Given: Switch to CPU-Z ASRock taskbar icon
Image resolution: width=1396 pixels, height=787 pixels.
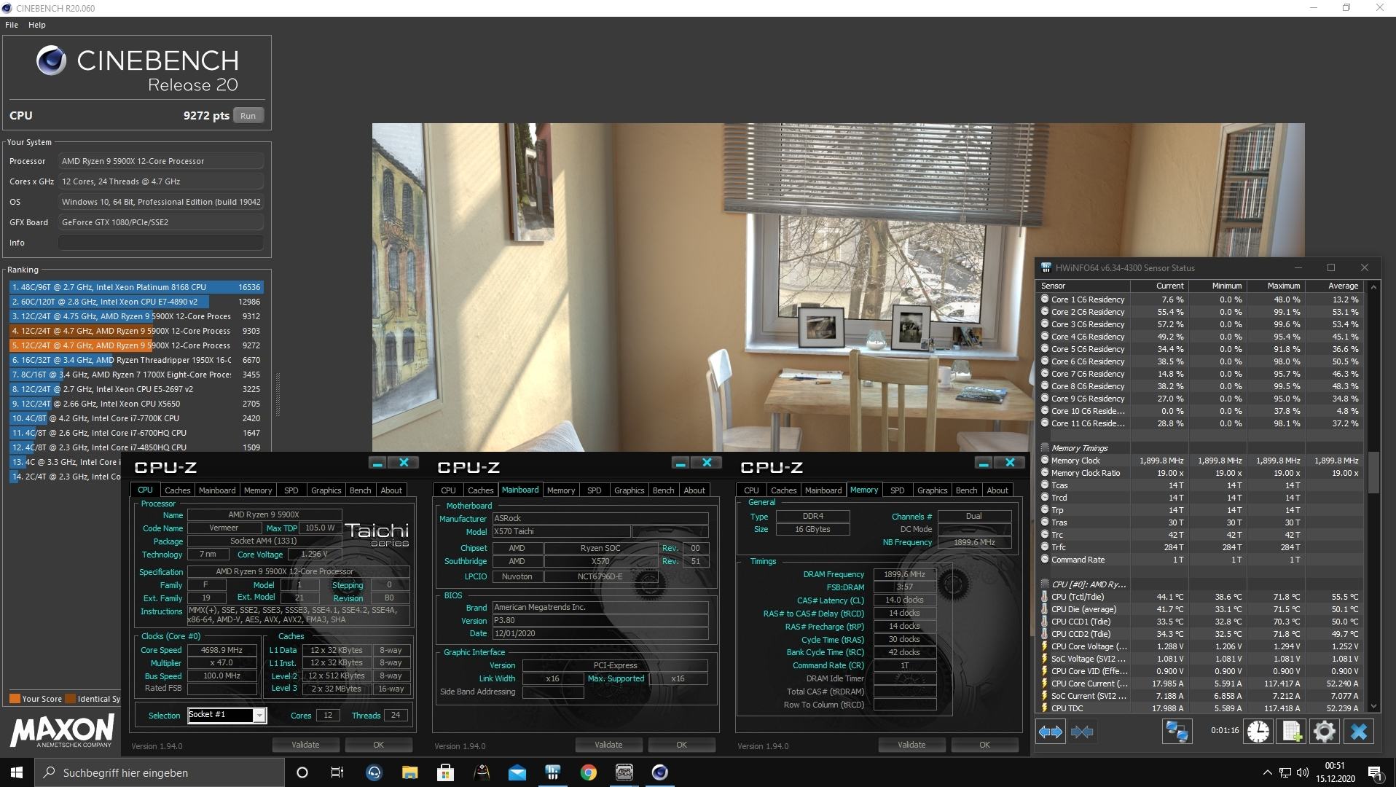Looking at the screenshot, I should coord(624,772).
